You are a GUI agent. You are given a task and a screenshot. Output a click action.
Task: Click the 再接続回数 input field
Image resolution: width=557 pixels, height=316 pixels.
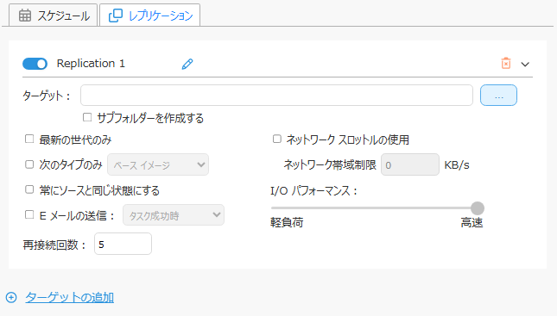tap(123, 244)
